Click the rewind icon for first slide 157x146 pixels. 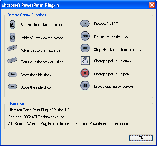coord(85,36)
